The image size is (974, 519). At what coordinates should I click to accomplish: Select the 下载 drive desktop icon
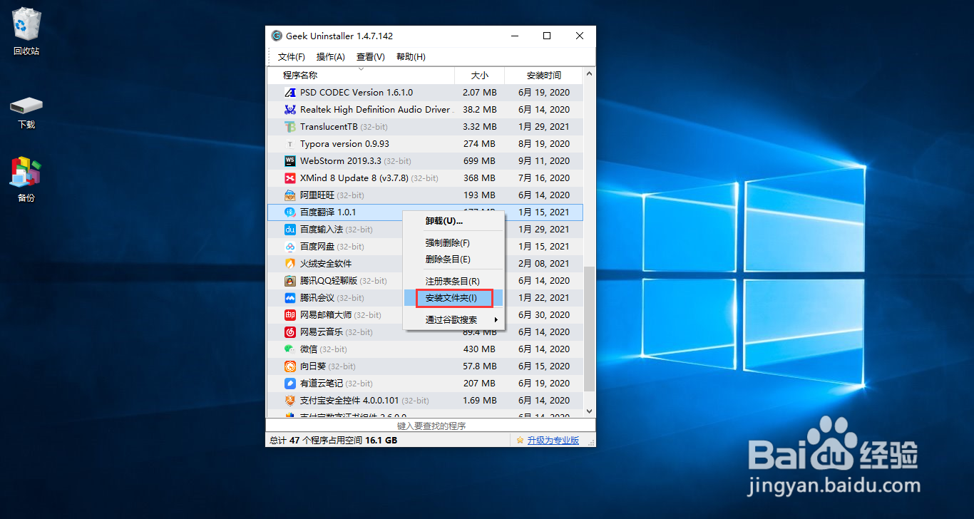pyautogui.click(x=26, y=113)
